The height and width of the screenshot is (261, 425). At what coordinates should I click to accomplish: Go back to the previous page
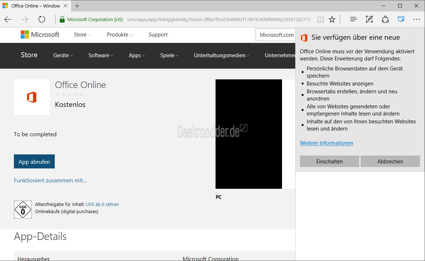coord(8,19)
